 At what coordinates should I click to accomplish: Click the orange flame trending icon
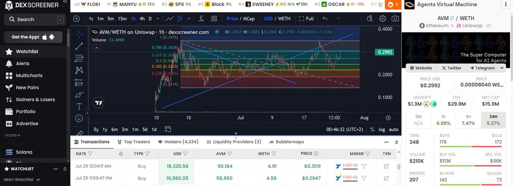(x=391, y=5)
